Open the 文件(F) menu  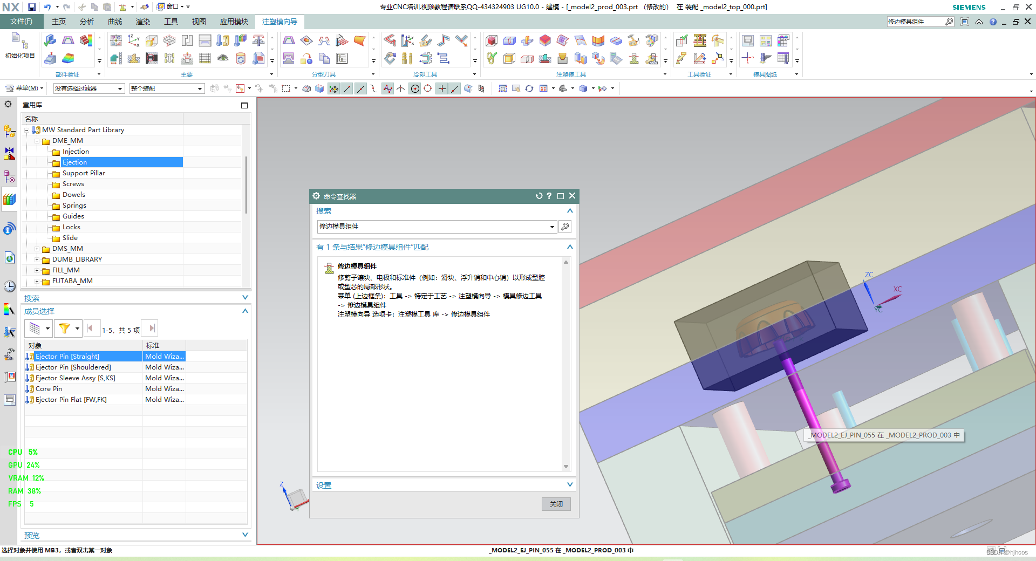click(x=21, y=22)
